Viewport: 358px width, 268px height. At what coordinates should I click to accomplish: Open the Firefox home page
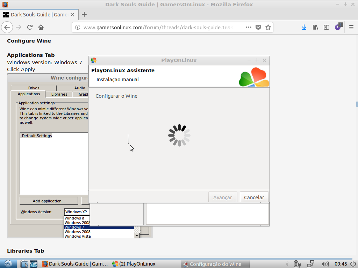pos(41,27)
